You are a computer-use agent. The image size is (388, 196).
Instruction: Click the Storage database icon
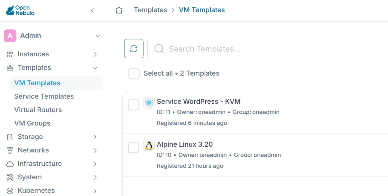pyautogui.click(x=10, y=137)
